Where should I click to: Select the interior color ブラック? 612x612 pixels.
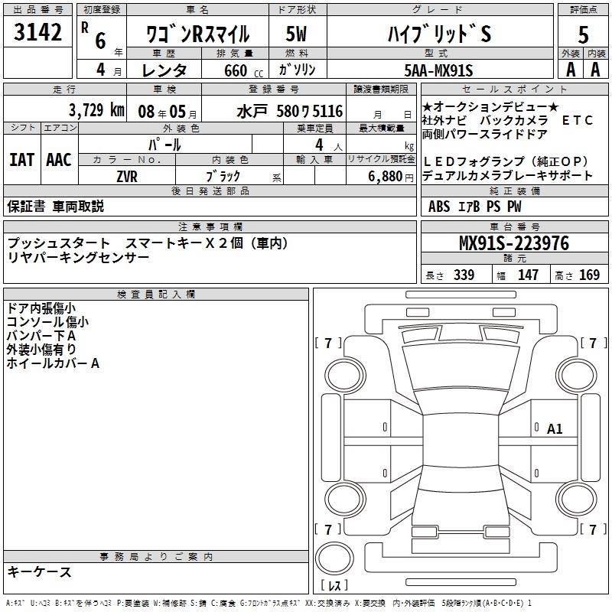223,177
